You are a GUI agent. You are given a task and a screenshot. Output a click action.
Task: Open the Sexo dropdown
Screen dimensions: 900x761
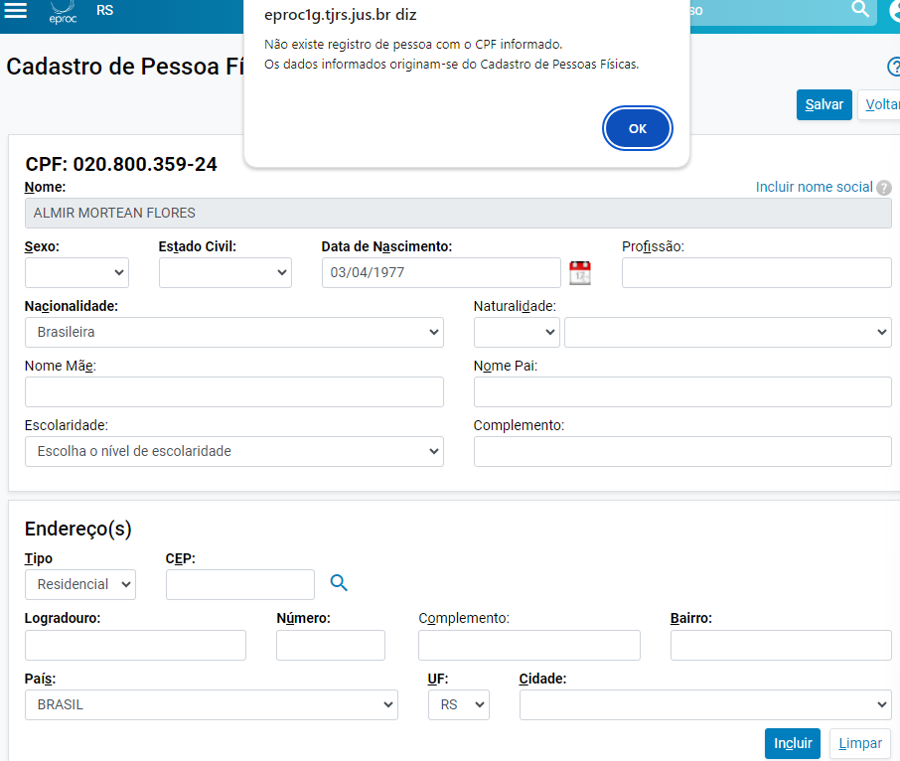75,272
